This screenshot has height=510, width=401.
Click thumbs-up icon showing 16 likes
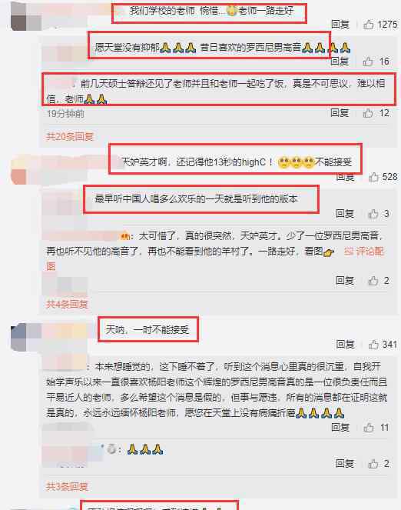coord(367,61)
